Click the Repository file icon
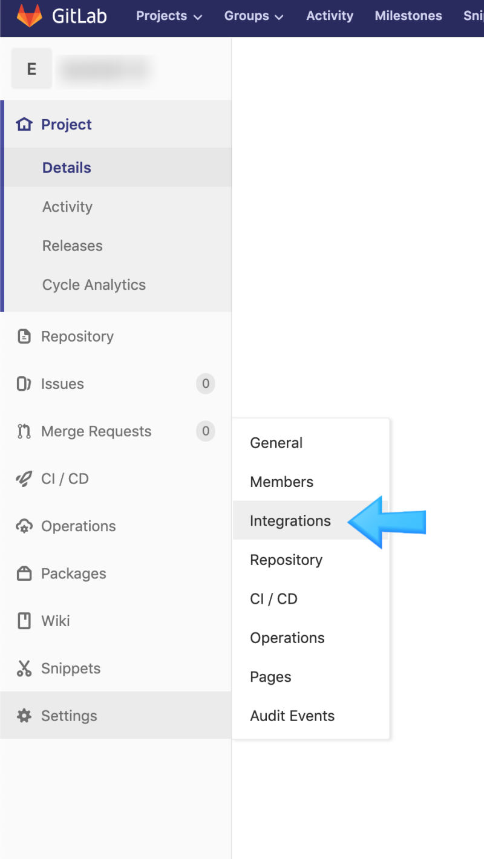This screenshot has height=859, width=484. pos(24,336)
